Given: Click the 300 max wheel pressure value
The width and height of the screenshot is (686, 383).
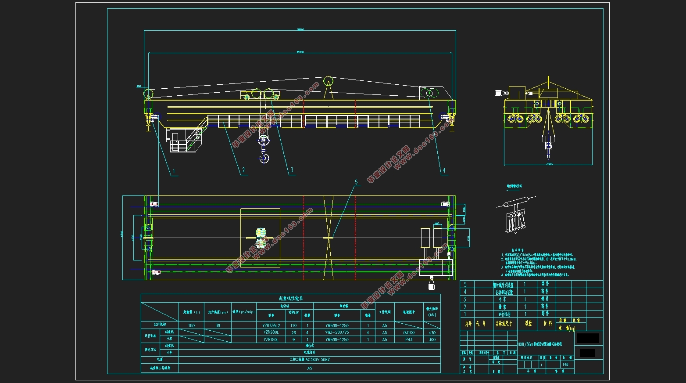Looking at the screenshot, I should point(432,340).
